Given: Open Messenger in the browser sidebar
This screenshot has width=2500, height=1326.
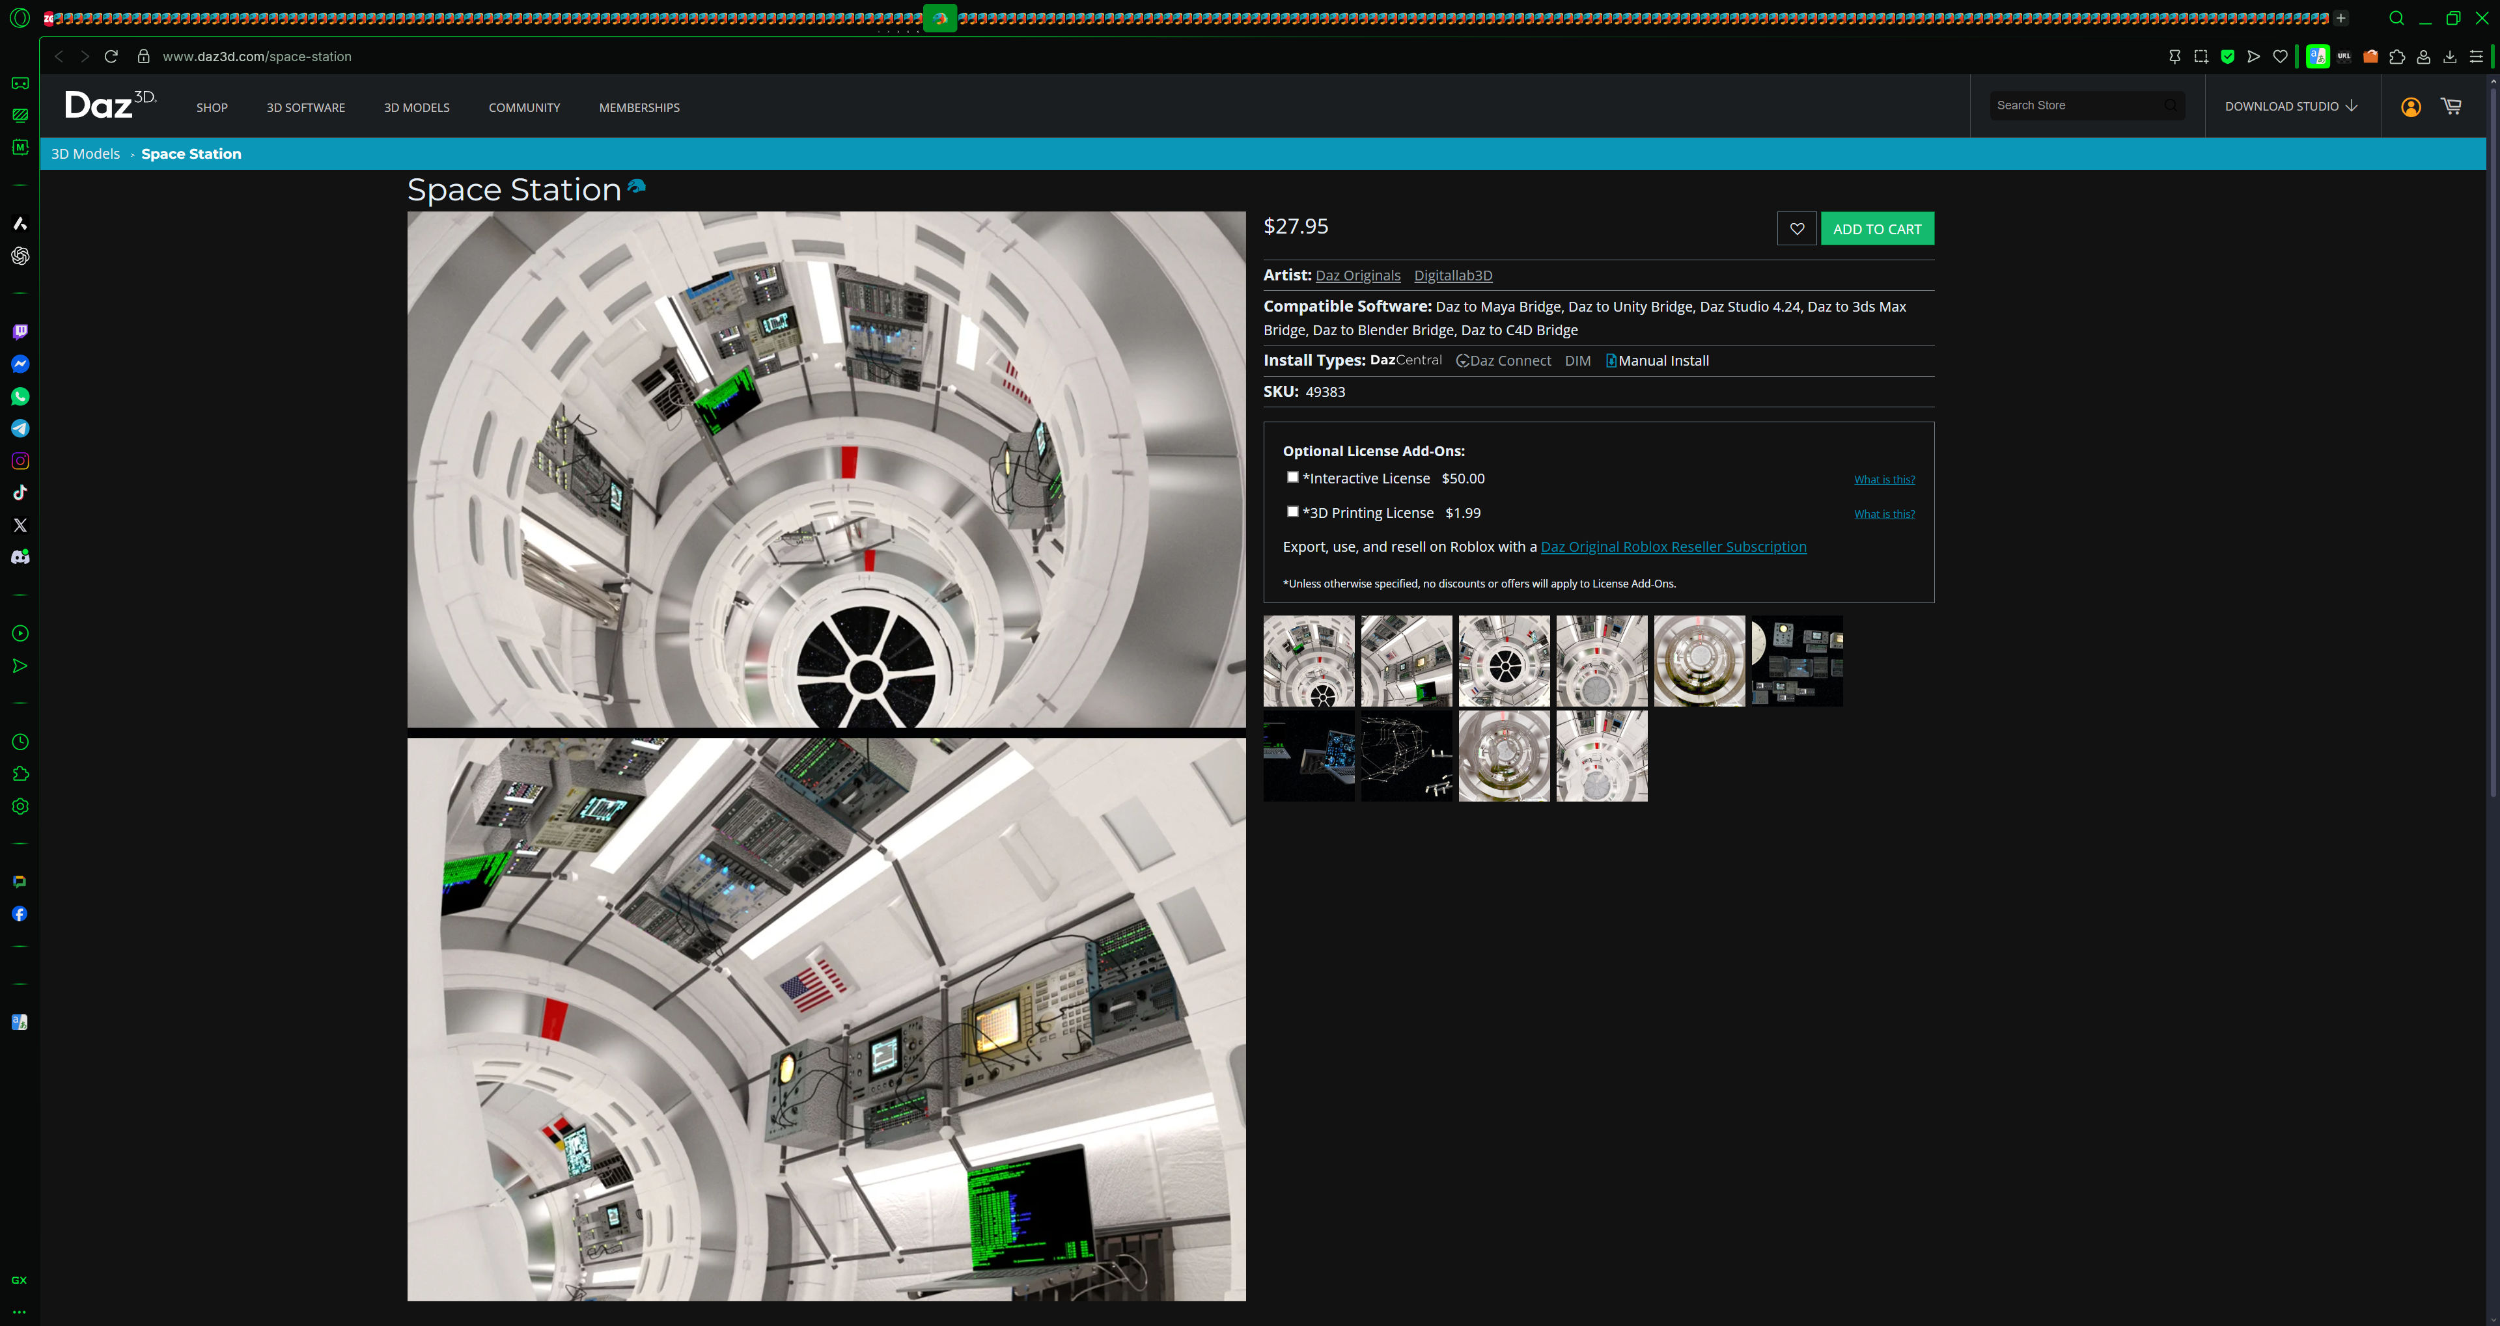Looking at the screenshot, I should (20, 364).
